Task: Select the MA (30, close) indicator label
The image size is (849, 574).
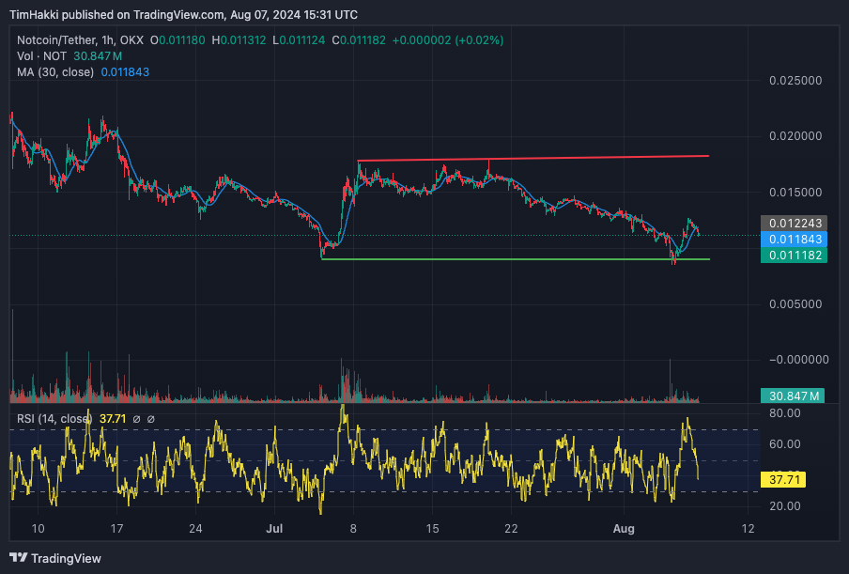Action: click(x=55, y=72)
